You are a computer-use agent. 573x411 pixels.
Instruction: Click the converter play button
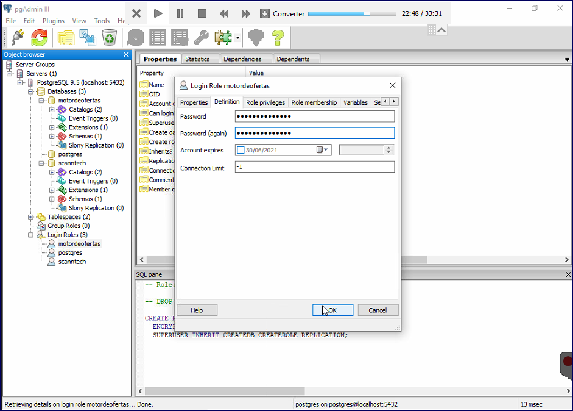pos(158,13)
